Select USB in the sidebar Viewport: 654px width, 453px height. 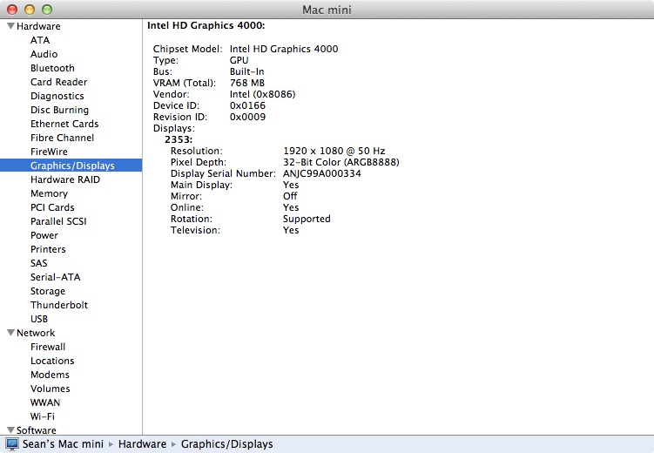point(39,319)
